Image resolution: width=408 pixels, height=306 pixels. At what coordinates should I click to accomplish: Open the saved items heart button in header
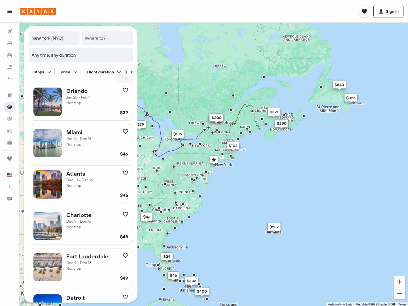click(364, 11)
